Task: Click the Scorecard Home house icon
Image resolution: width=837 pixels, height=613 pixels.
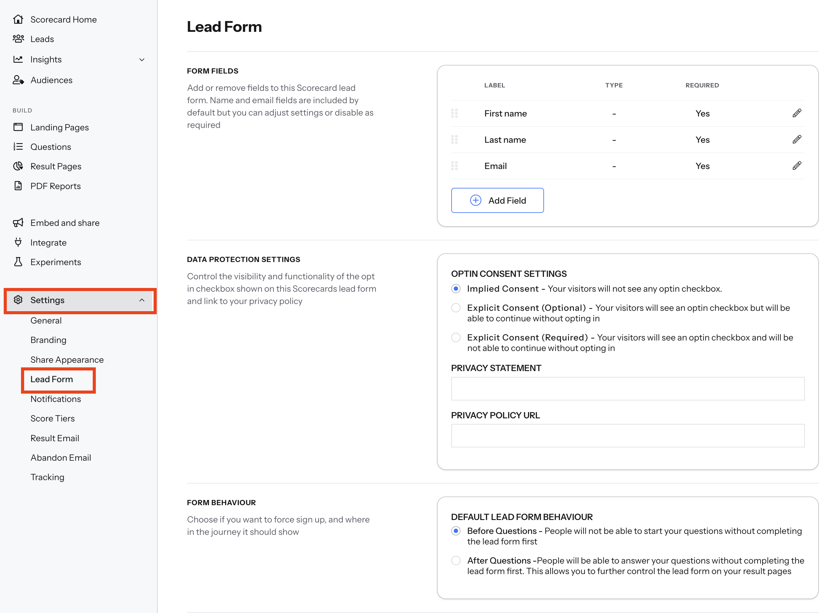Action: tap(18, 19)
